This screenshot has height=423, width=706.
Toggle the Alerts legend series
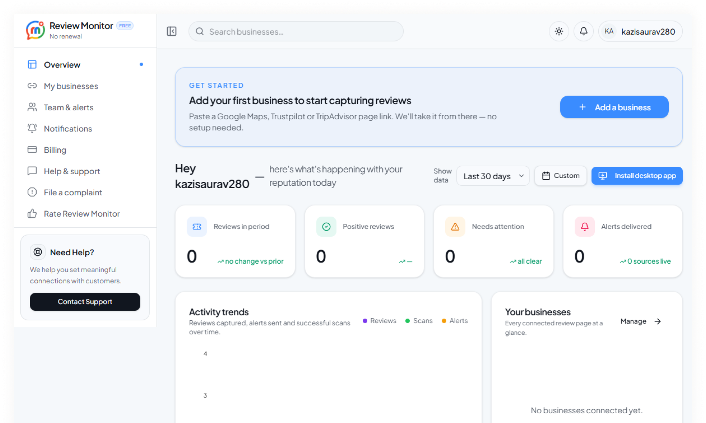click(455, 321)
